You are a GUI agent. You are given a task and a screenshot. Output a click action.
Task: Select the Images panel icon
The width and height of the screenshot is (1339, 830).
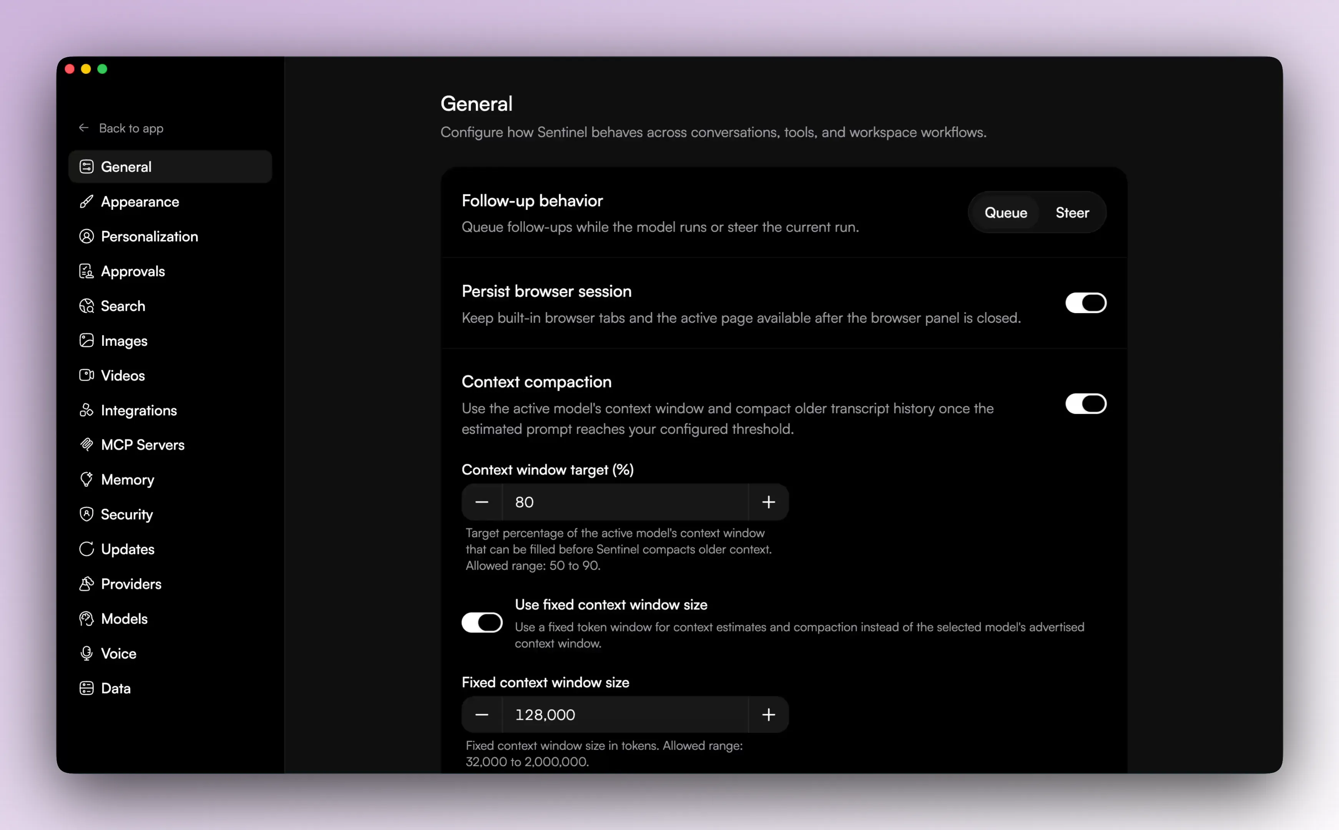click(x=87, y=340)
